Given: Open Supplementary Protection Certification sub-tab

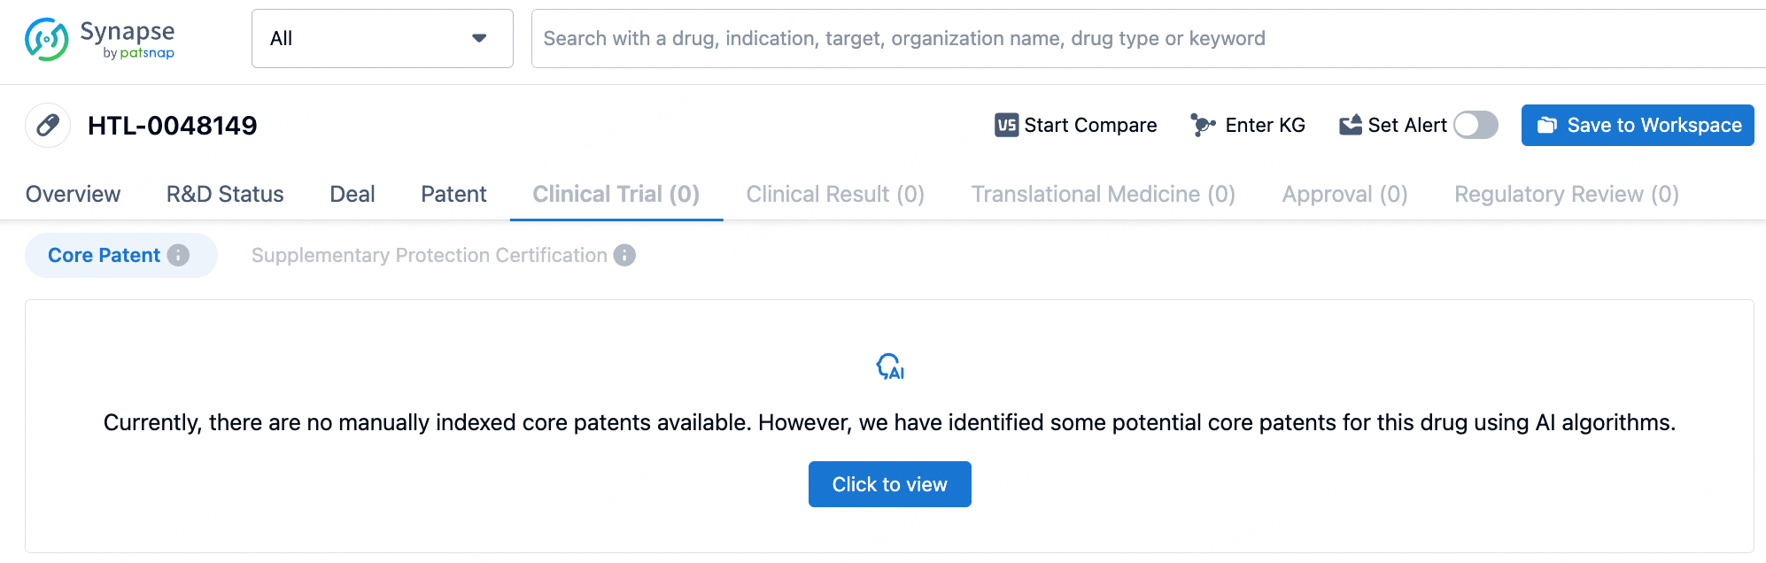Looking at the screenshot, I should pos(430,255).
